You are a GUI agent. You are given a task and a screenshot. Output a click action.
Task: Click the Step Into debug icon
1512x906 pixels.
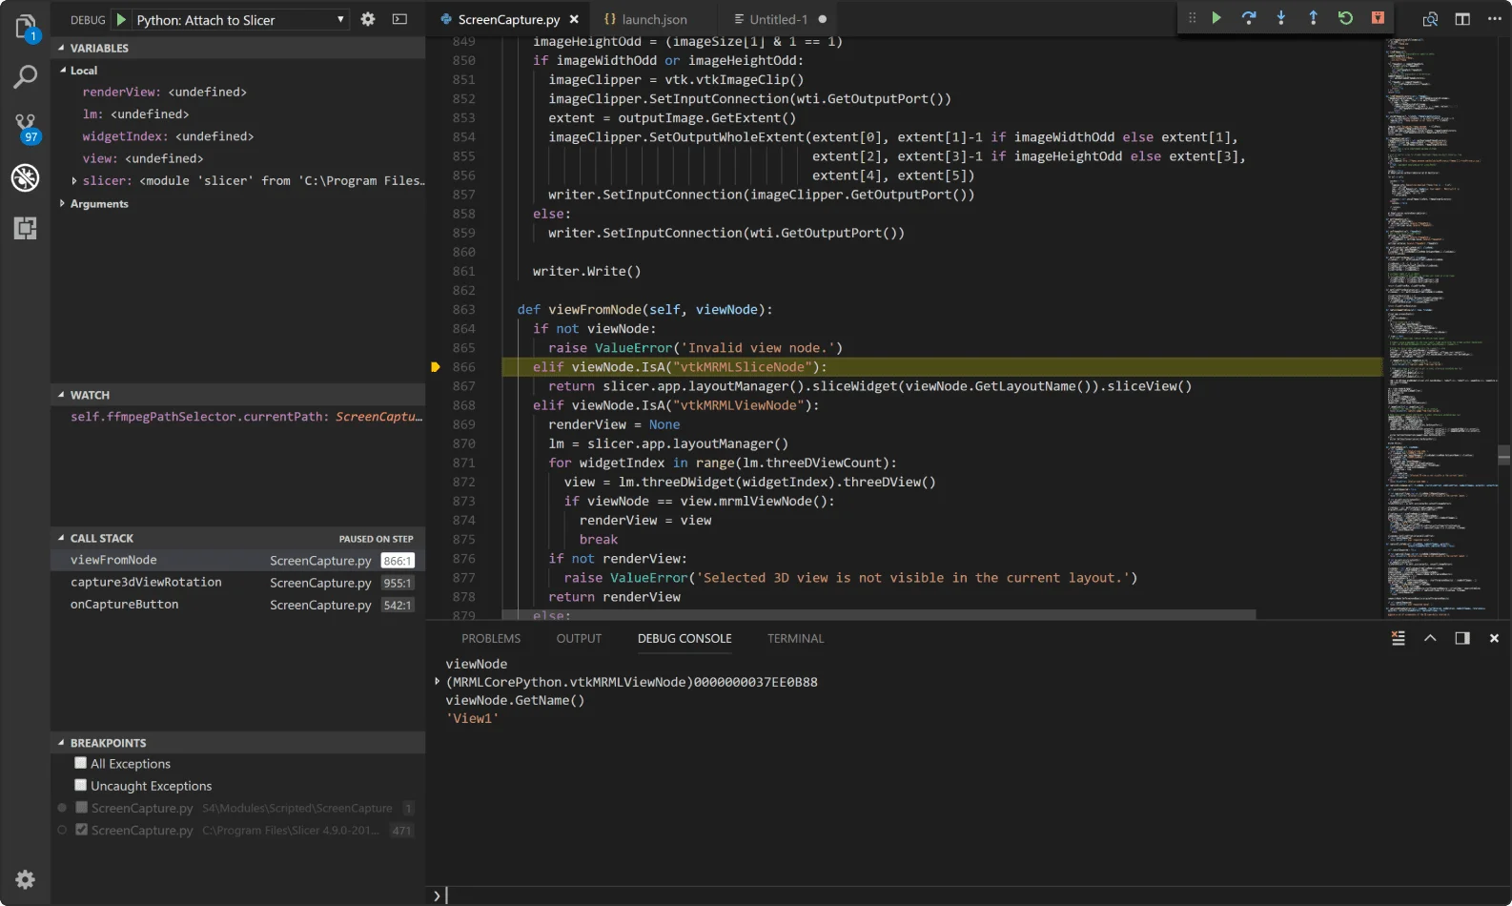tap(1281, 18)
